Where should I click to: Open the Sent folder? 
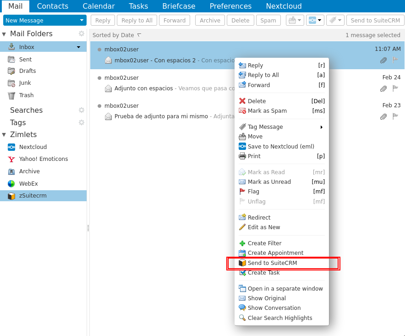[25, 60]
